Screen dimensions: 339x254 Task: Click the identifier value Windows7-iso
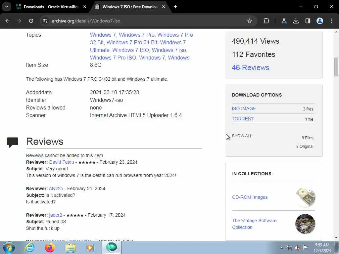pos(106,100)
